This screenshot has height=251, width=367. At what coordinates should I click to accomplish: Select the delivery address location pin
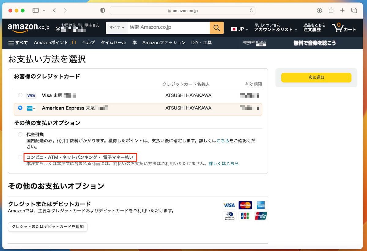[58, 29]
